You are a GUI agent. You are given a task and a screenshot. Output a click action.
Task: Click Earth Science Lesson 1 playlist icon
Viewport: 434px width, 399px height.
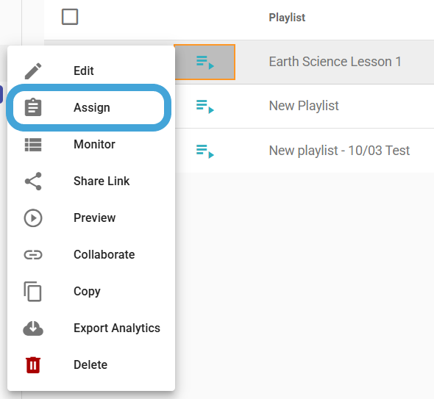(204, 62)
